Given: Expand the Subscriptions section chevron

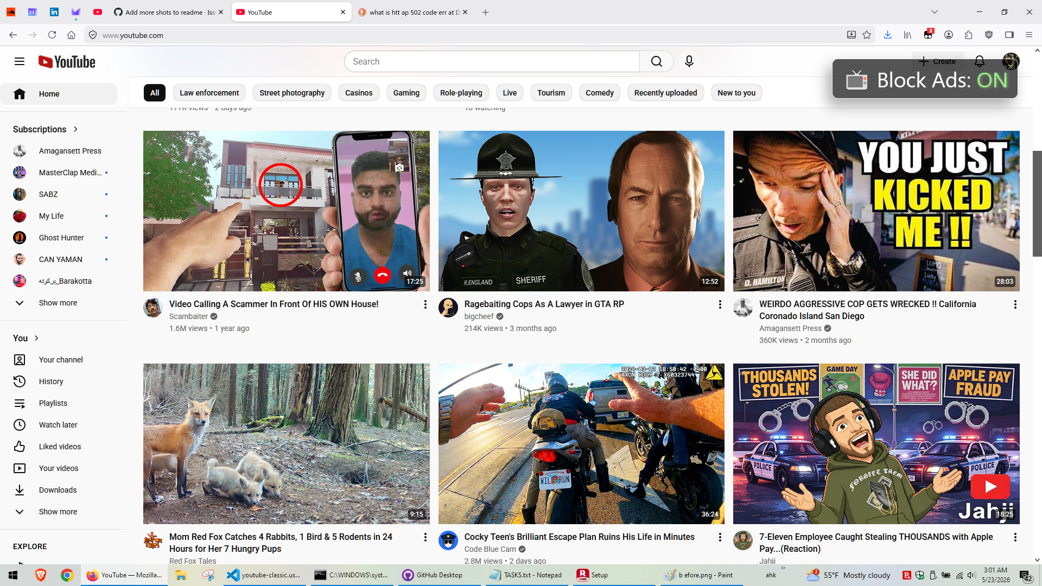Looking at the screenshot, I should tap(75, 129).
